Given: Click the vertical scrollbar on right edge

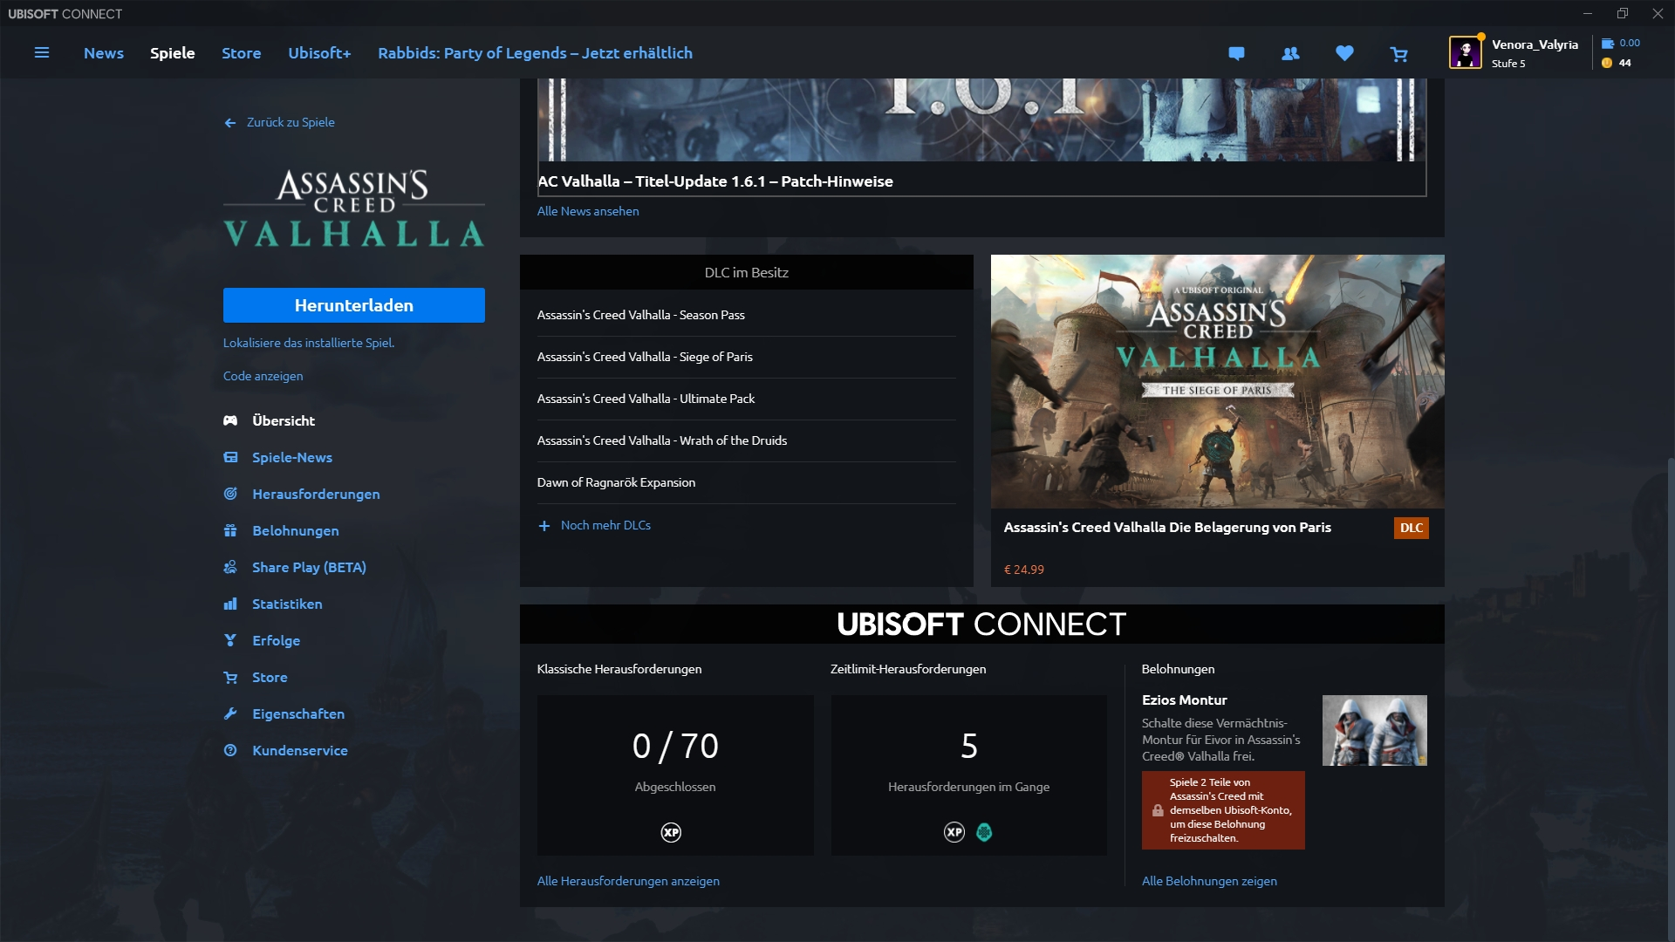Looking at the screenshot, I should 1670,698.
